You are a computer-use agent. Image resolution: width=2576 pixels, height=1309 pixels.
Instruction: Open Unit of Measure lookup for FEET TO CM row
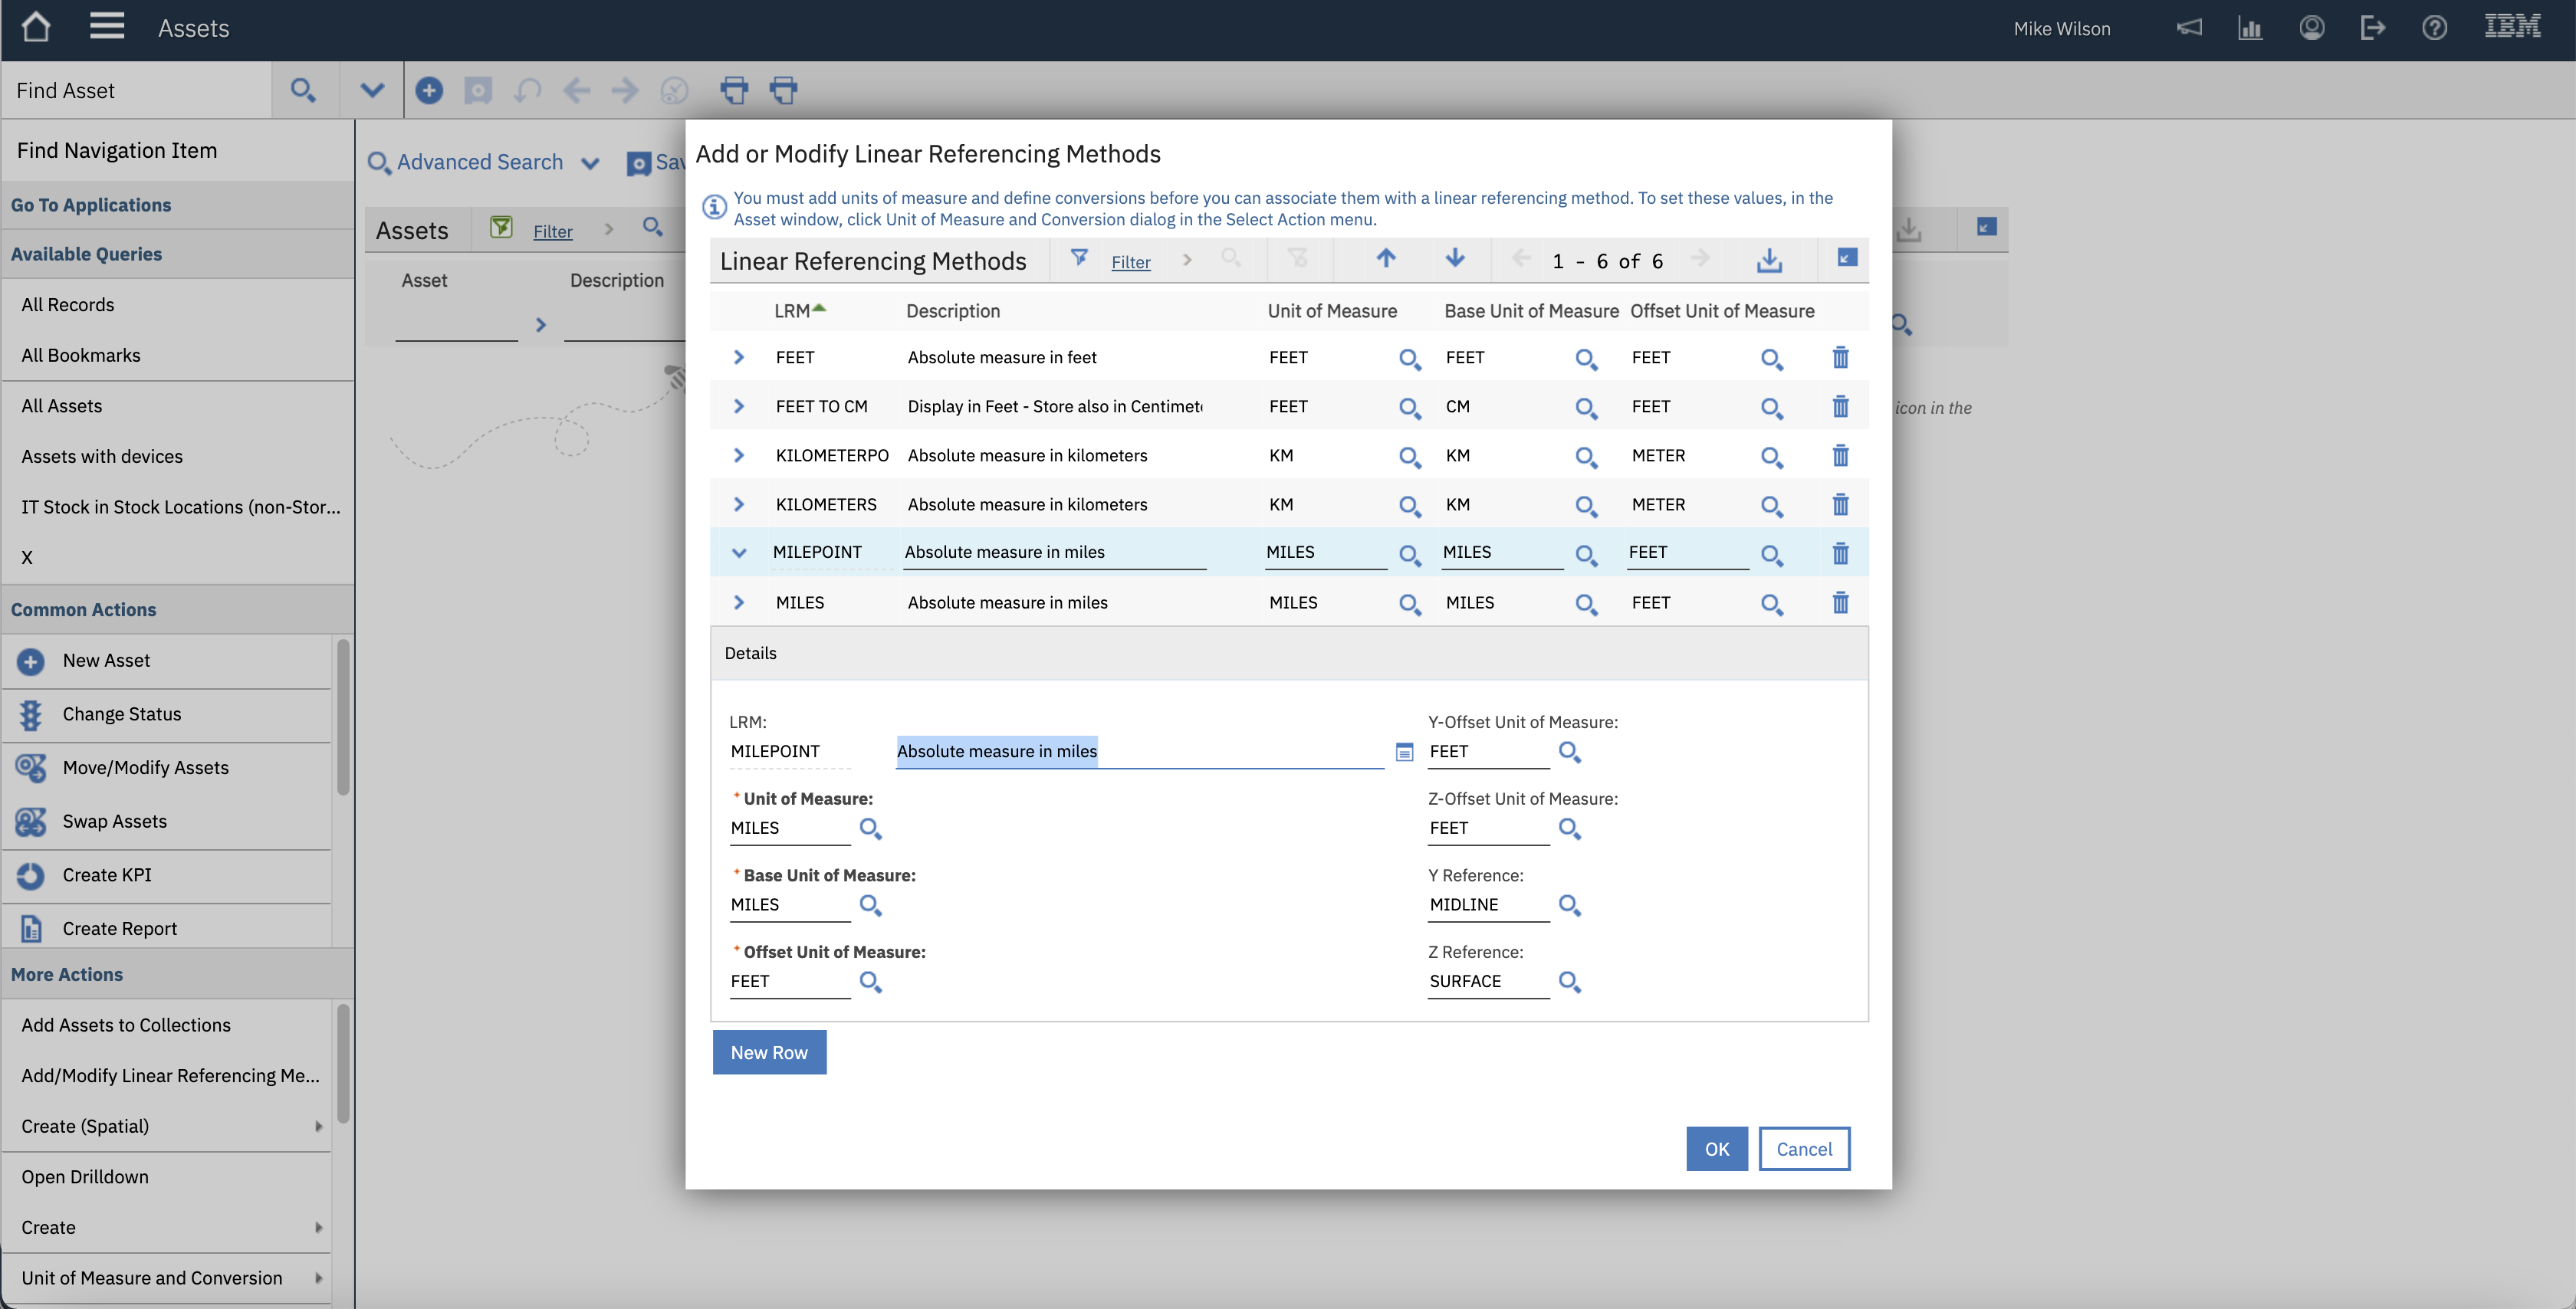(1409, 408)
